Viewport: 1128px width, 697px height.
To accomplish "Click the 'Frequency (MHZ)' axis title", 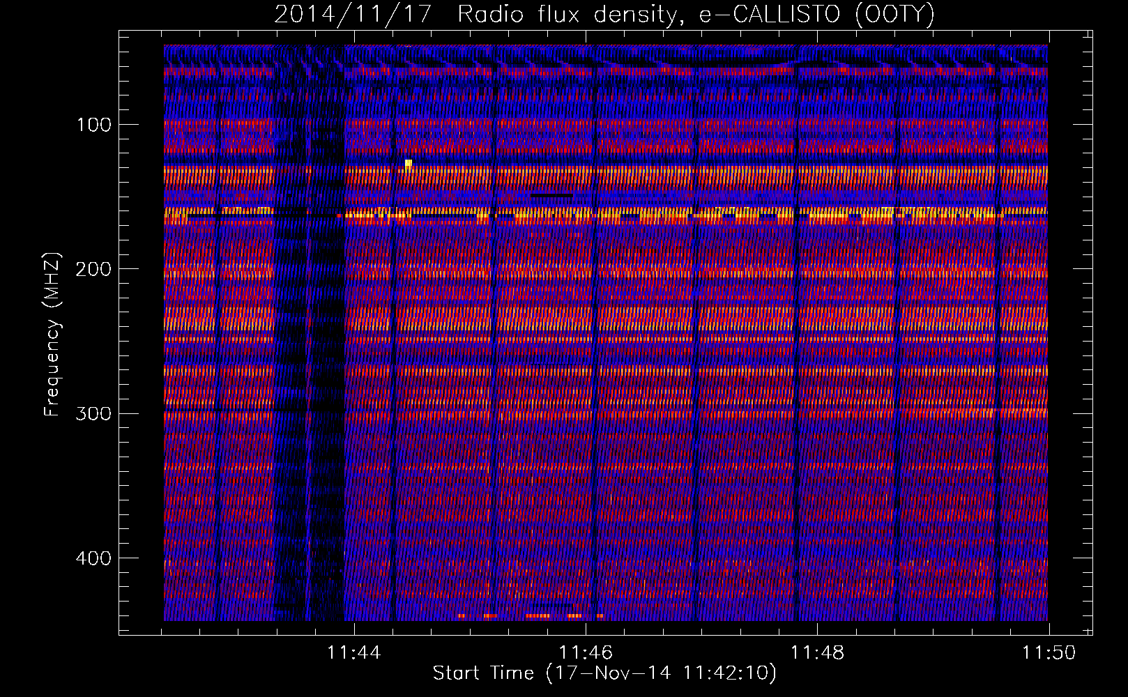I will tap(52, 335).
